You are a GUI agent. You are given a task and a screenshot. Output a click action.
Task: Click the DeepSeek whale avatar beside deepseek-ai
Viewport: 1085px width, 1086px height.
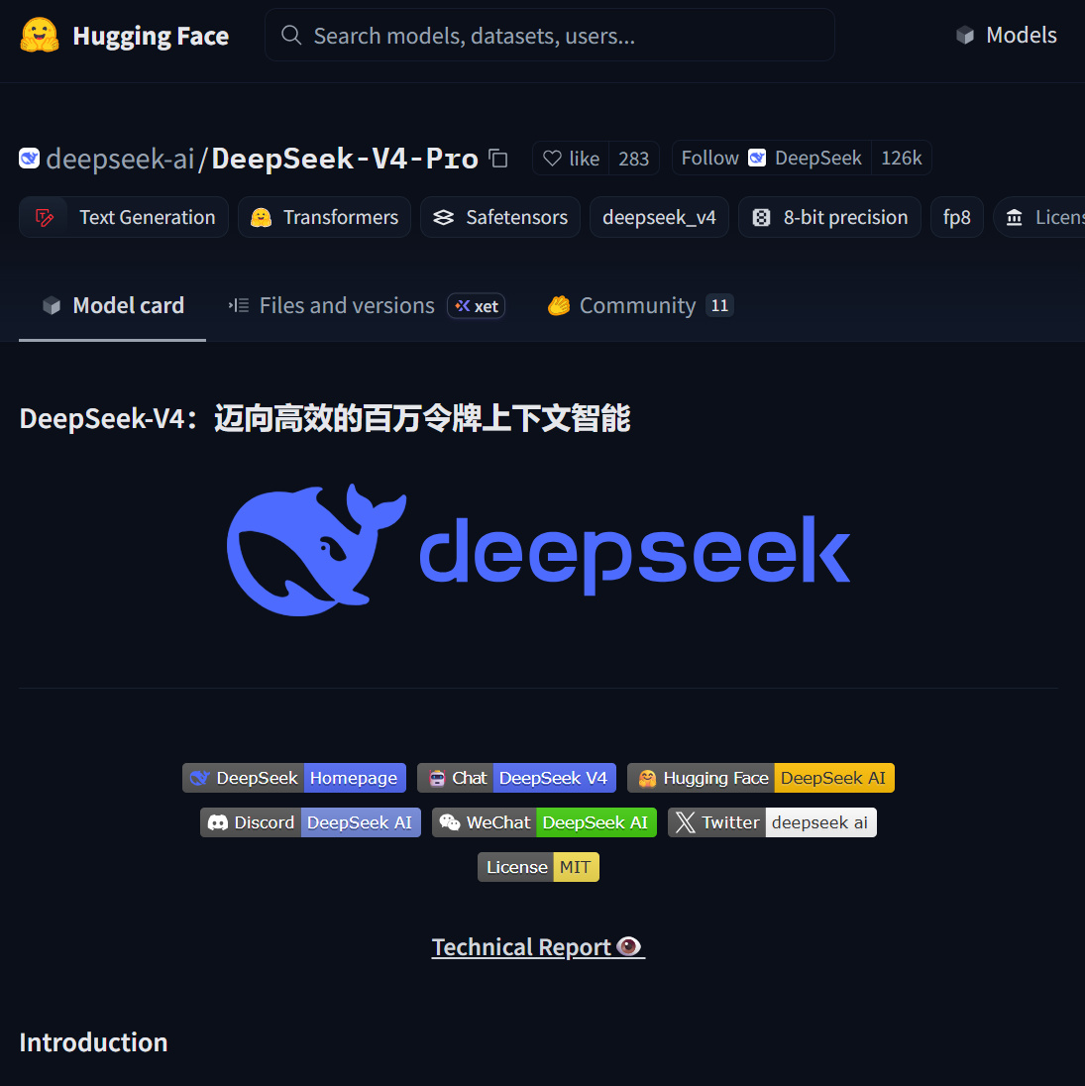pos(29,159)
